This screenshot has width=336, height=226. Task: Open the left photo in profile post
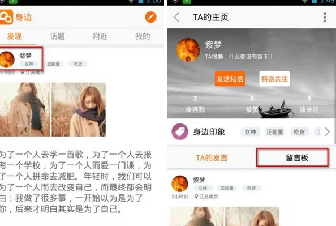197,216
